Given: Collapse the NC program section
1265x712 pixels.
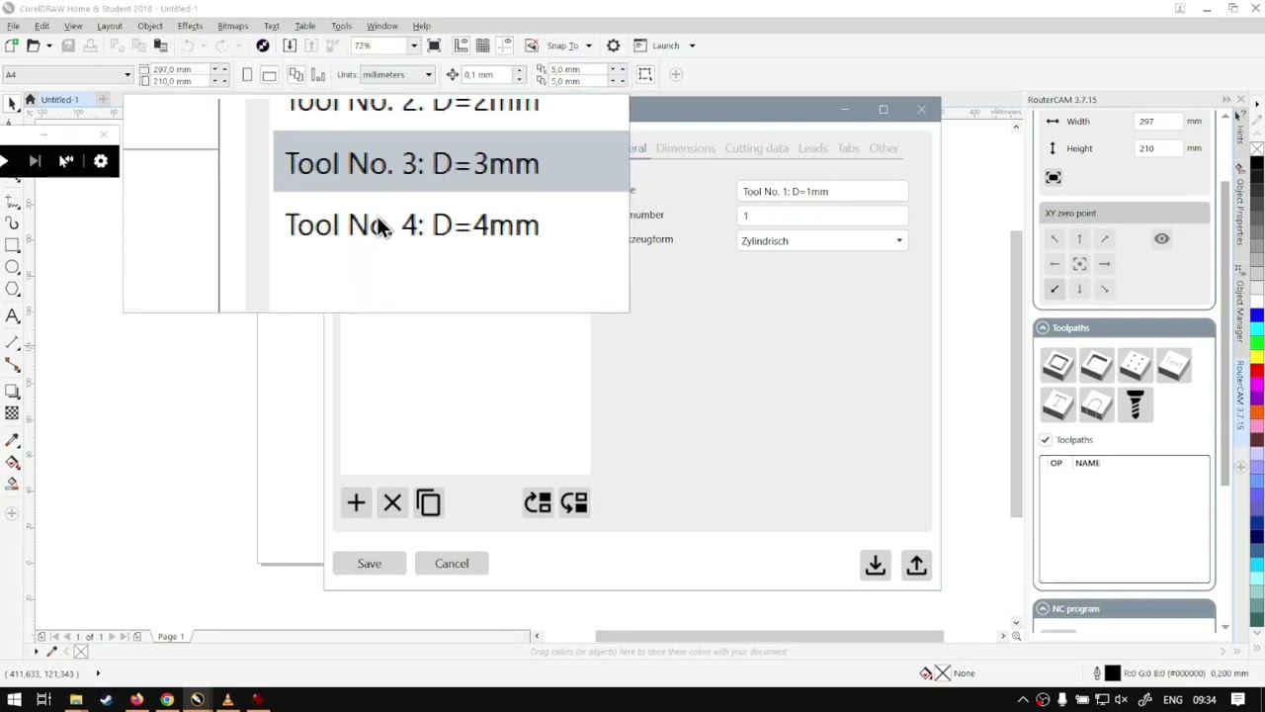Looking at the screenshot, I should tap(1043, 609).
